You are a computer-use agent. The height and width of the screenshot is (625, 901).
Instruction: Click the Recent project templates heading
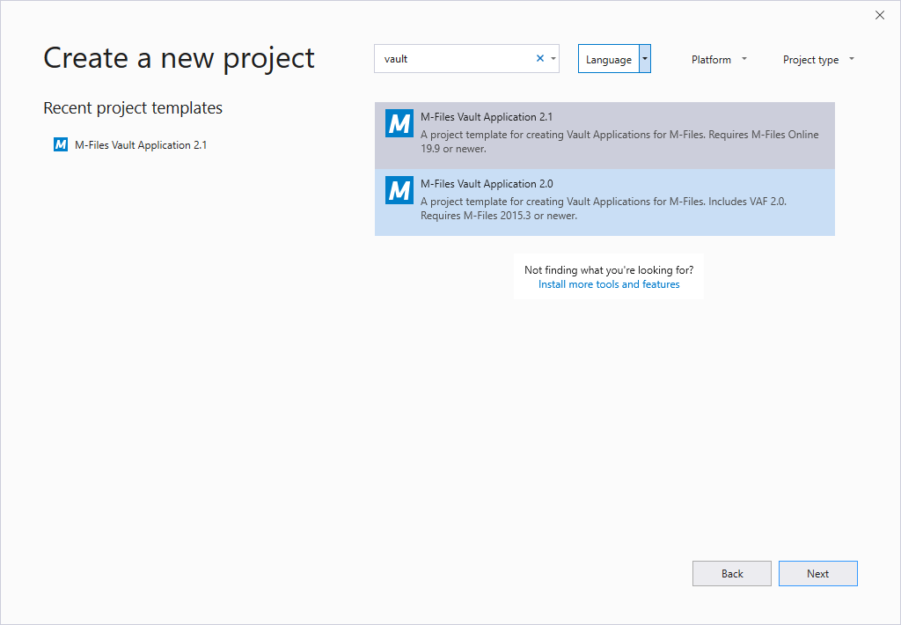(132, 107)
